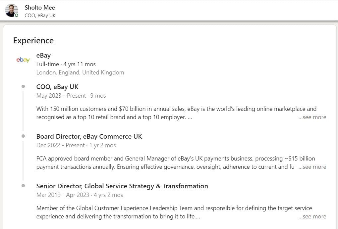The image size is (338, 229).
Task: Click the Sholto Mee name in header
Action: pyautogui.click(x=40, y=7)
